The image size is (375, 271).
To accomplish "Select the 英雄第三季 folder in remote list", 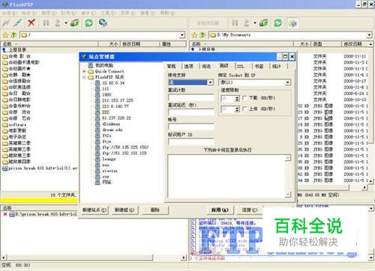I will click(19, 149).
